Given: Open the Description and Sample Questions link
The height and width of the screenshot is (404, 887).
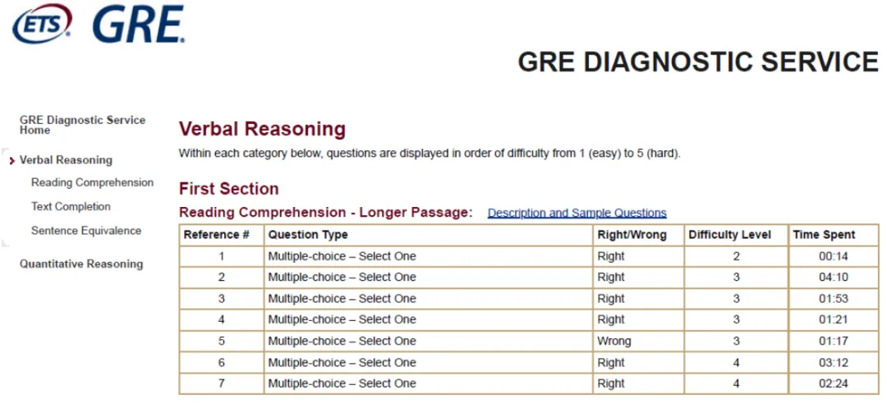Looking at the screenshot, I should point(577,213).
